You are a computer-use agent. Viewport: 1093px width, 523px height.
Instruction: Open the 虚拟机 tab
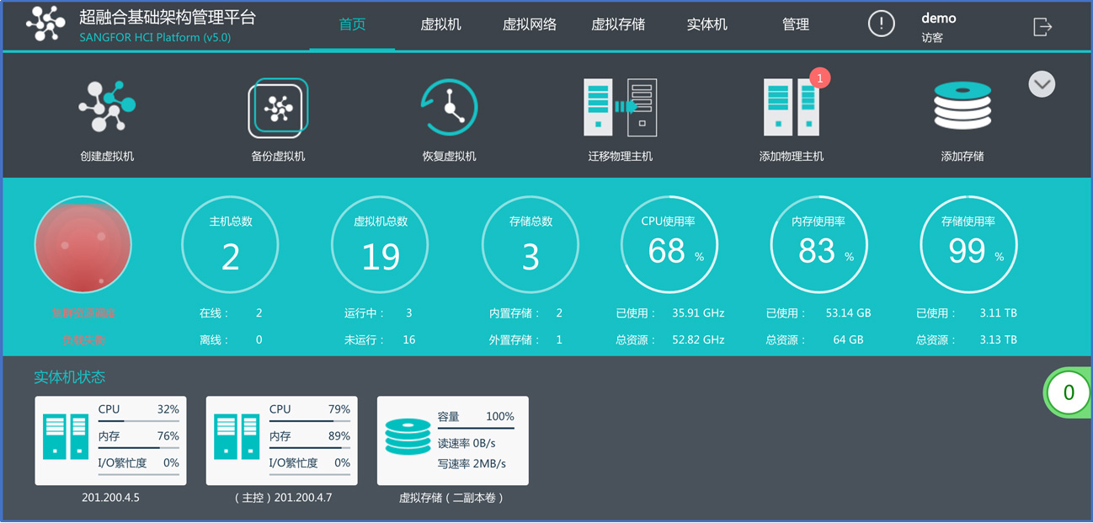pyautogui.click(x=440, y=24)
